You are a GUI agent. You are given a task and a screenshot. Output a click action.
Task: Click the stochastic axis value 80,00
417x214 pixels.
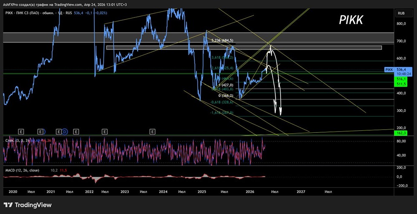(401, 141)
